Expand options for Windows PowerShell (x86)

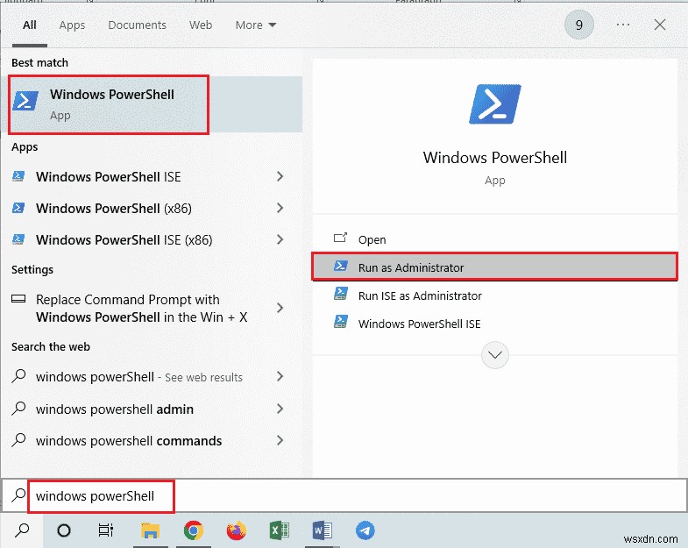[x=280, y=208]
